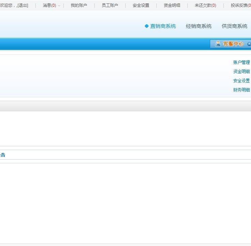Open the 账户管理 side link

tap(241, 62)
